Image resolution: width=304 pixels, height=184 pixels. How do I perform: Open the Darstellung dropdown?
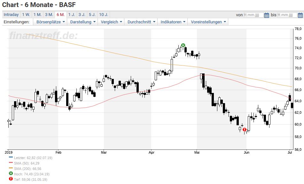pyautogui.click(x=83, y=22)
